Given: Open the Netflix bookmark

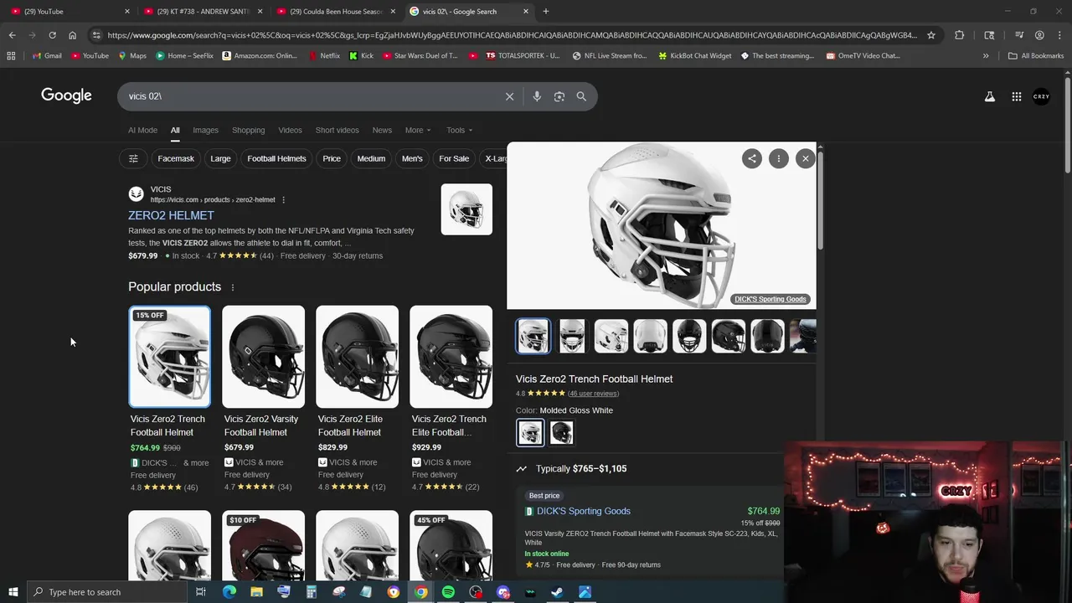Looking at the screenshot, I should [x=323, y=55].
